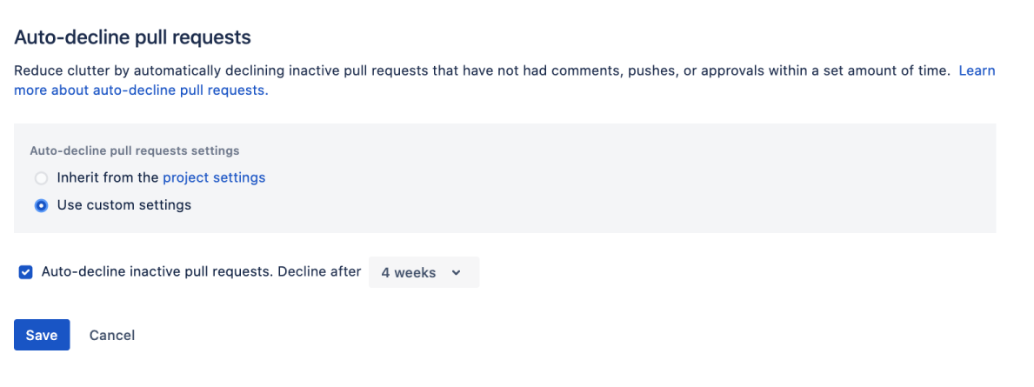This screenshot has width=1034, height=387.
Task: Click the 'Auto-decline pull requests' page heading
Action: pos(132,37)
